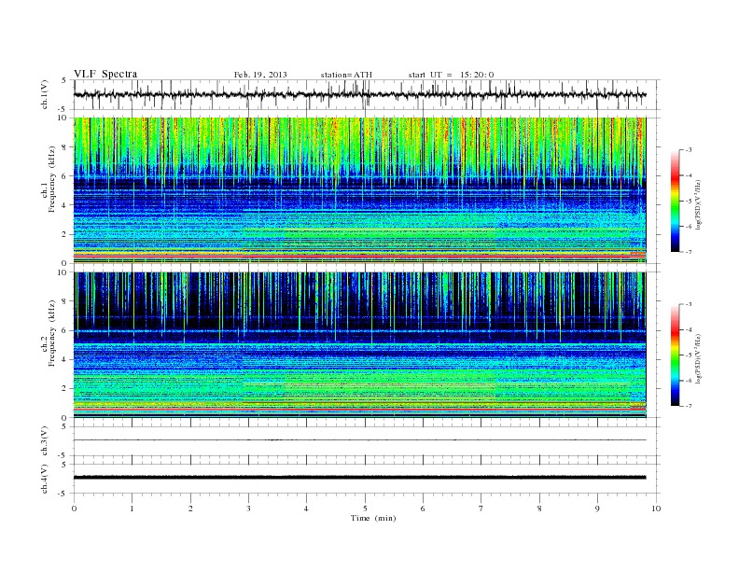
Task: Click the time axis tick label "9"
Action: 597,508
